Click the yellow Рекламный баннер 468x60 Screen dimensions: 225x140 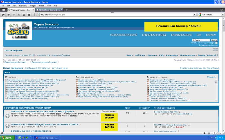181,27
